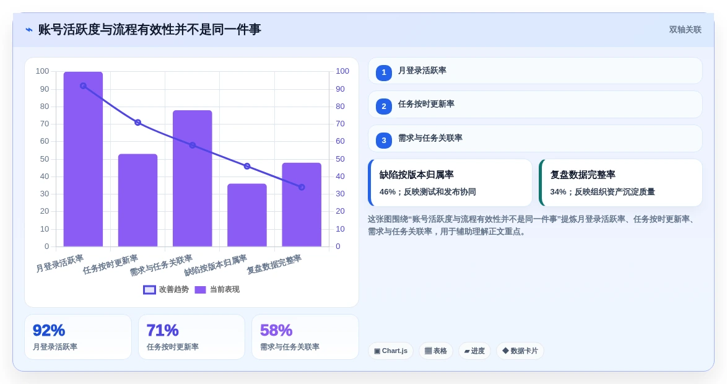Click the 月登录活跃率 x-axis label
The width and height of the screenshot is (727, 384).
pyautogui.click(x=60, y=263)
